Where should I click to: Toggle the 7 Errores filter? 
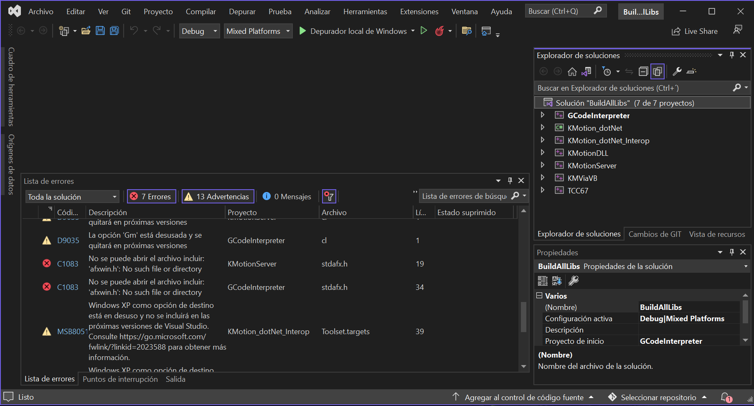[151, 196]
